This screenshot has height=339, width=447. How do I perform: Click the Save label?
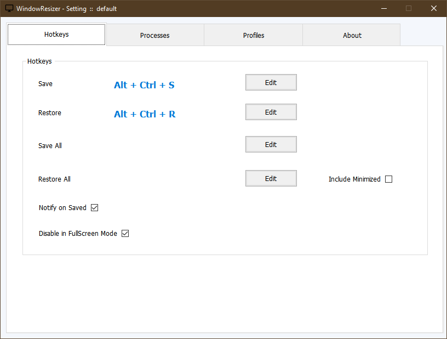[45, 83]
